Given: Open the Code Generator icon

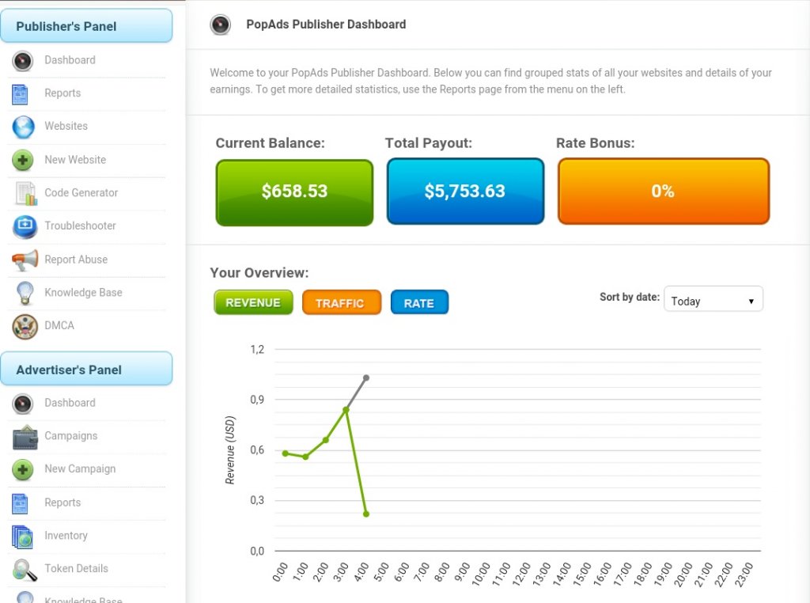Looking at the screenshot, I should tap(25, 193).
